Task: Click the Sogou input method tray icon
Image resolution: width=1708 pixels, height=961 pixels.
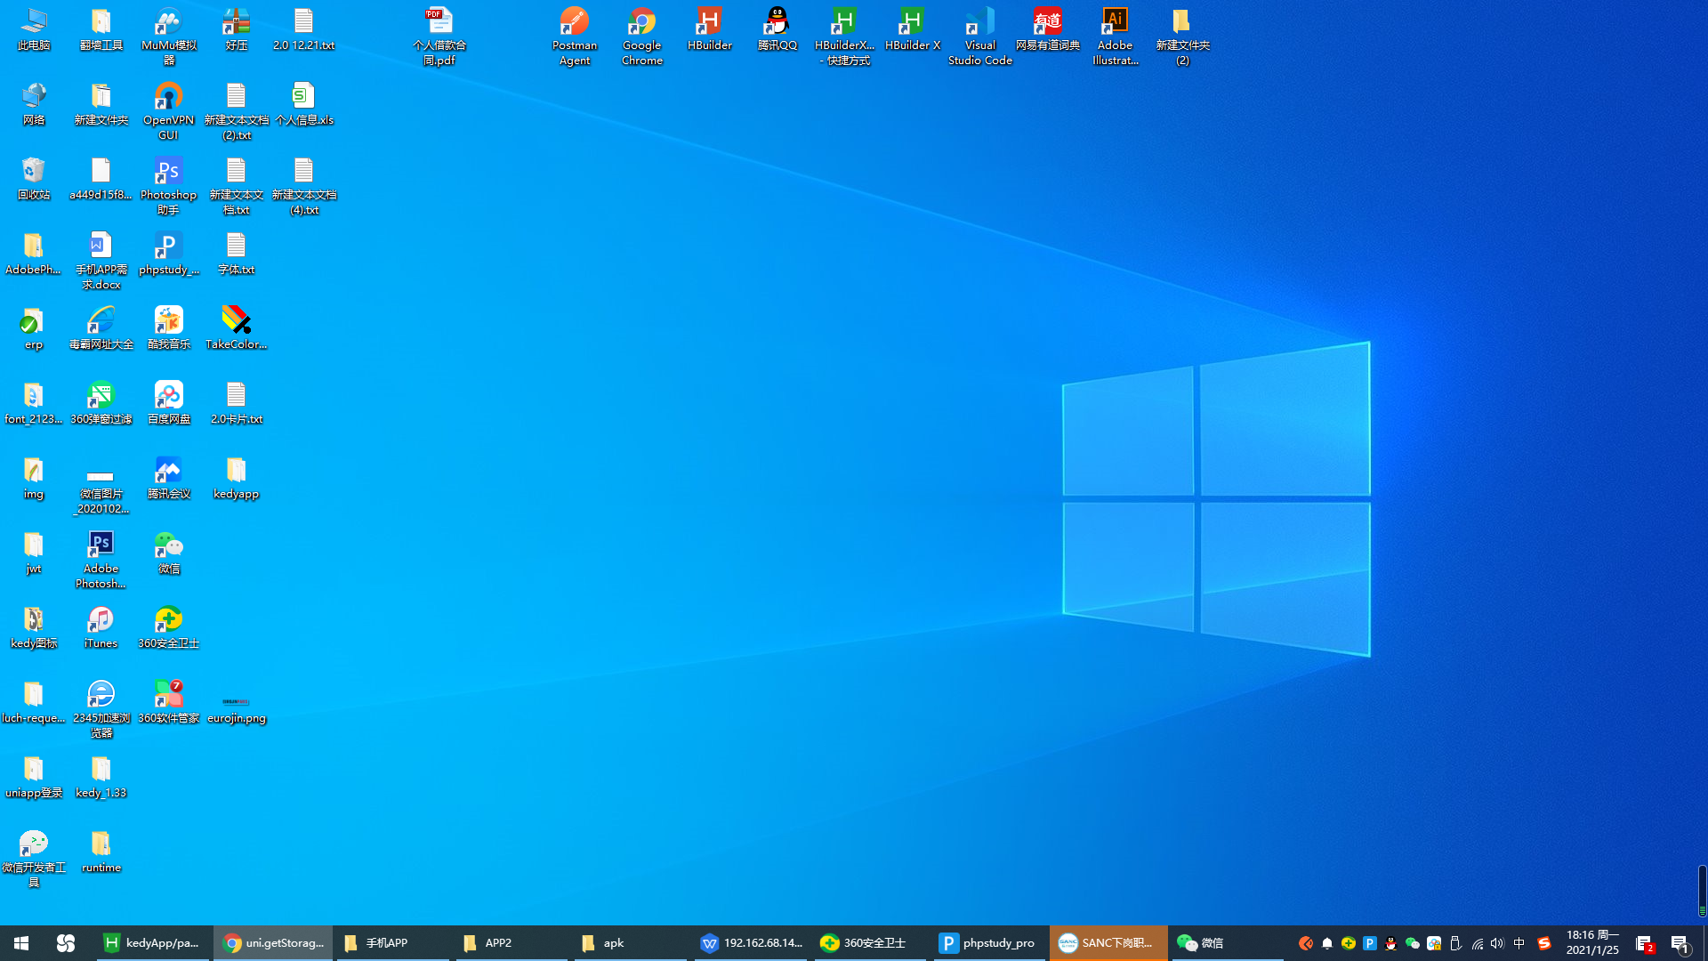Action: pyautogui.click(x=1544, y=943)
